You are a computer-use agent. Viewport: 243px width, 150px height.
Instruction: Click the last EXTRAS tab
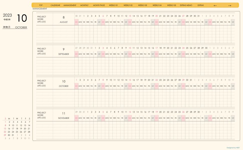coord(200,5)
